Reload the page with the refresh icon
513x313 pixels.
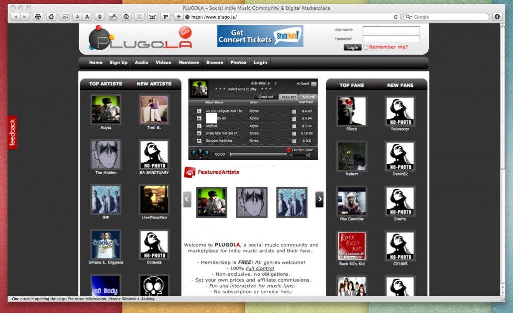click(396, 17)
